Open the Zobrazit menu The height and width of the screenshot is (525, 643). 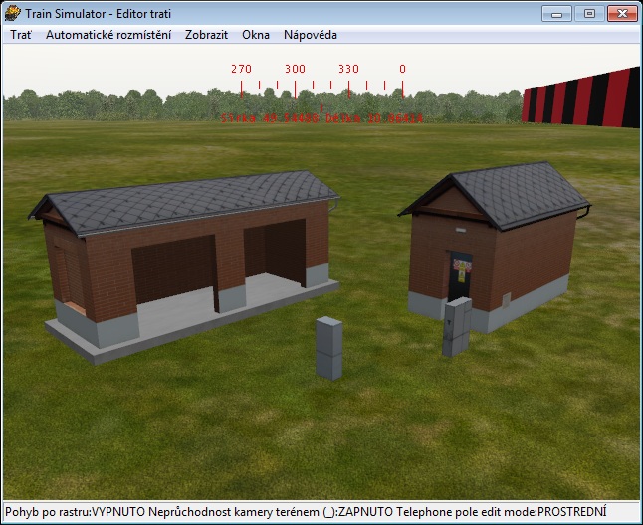click(x=206, y=35)
